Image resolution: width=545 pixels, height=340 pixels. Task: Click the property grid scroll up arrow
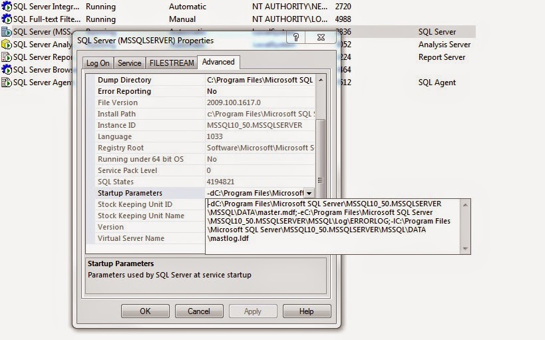coord(321,80)
